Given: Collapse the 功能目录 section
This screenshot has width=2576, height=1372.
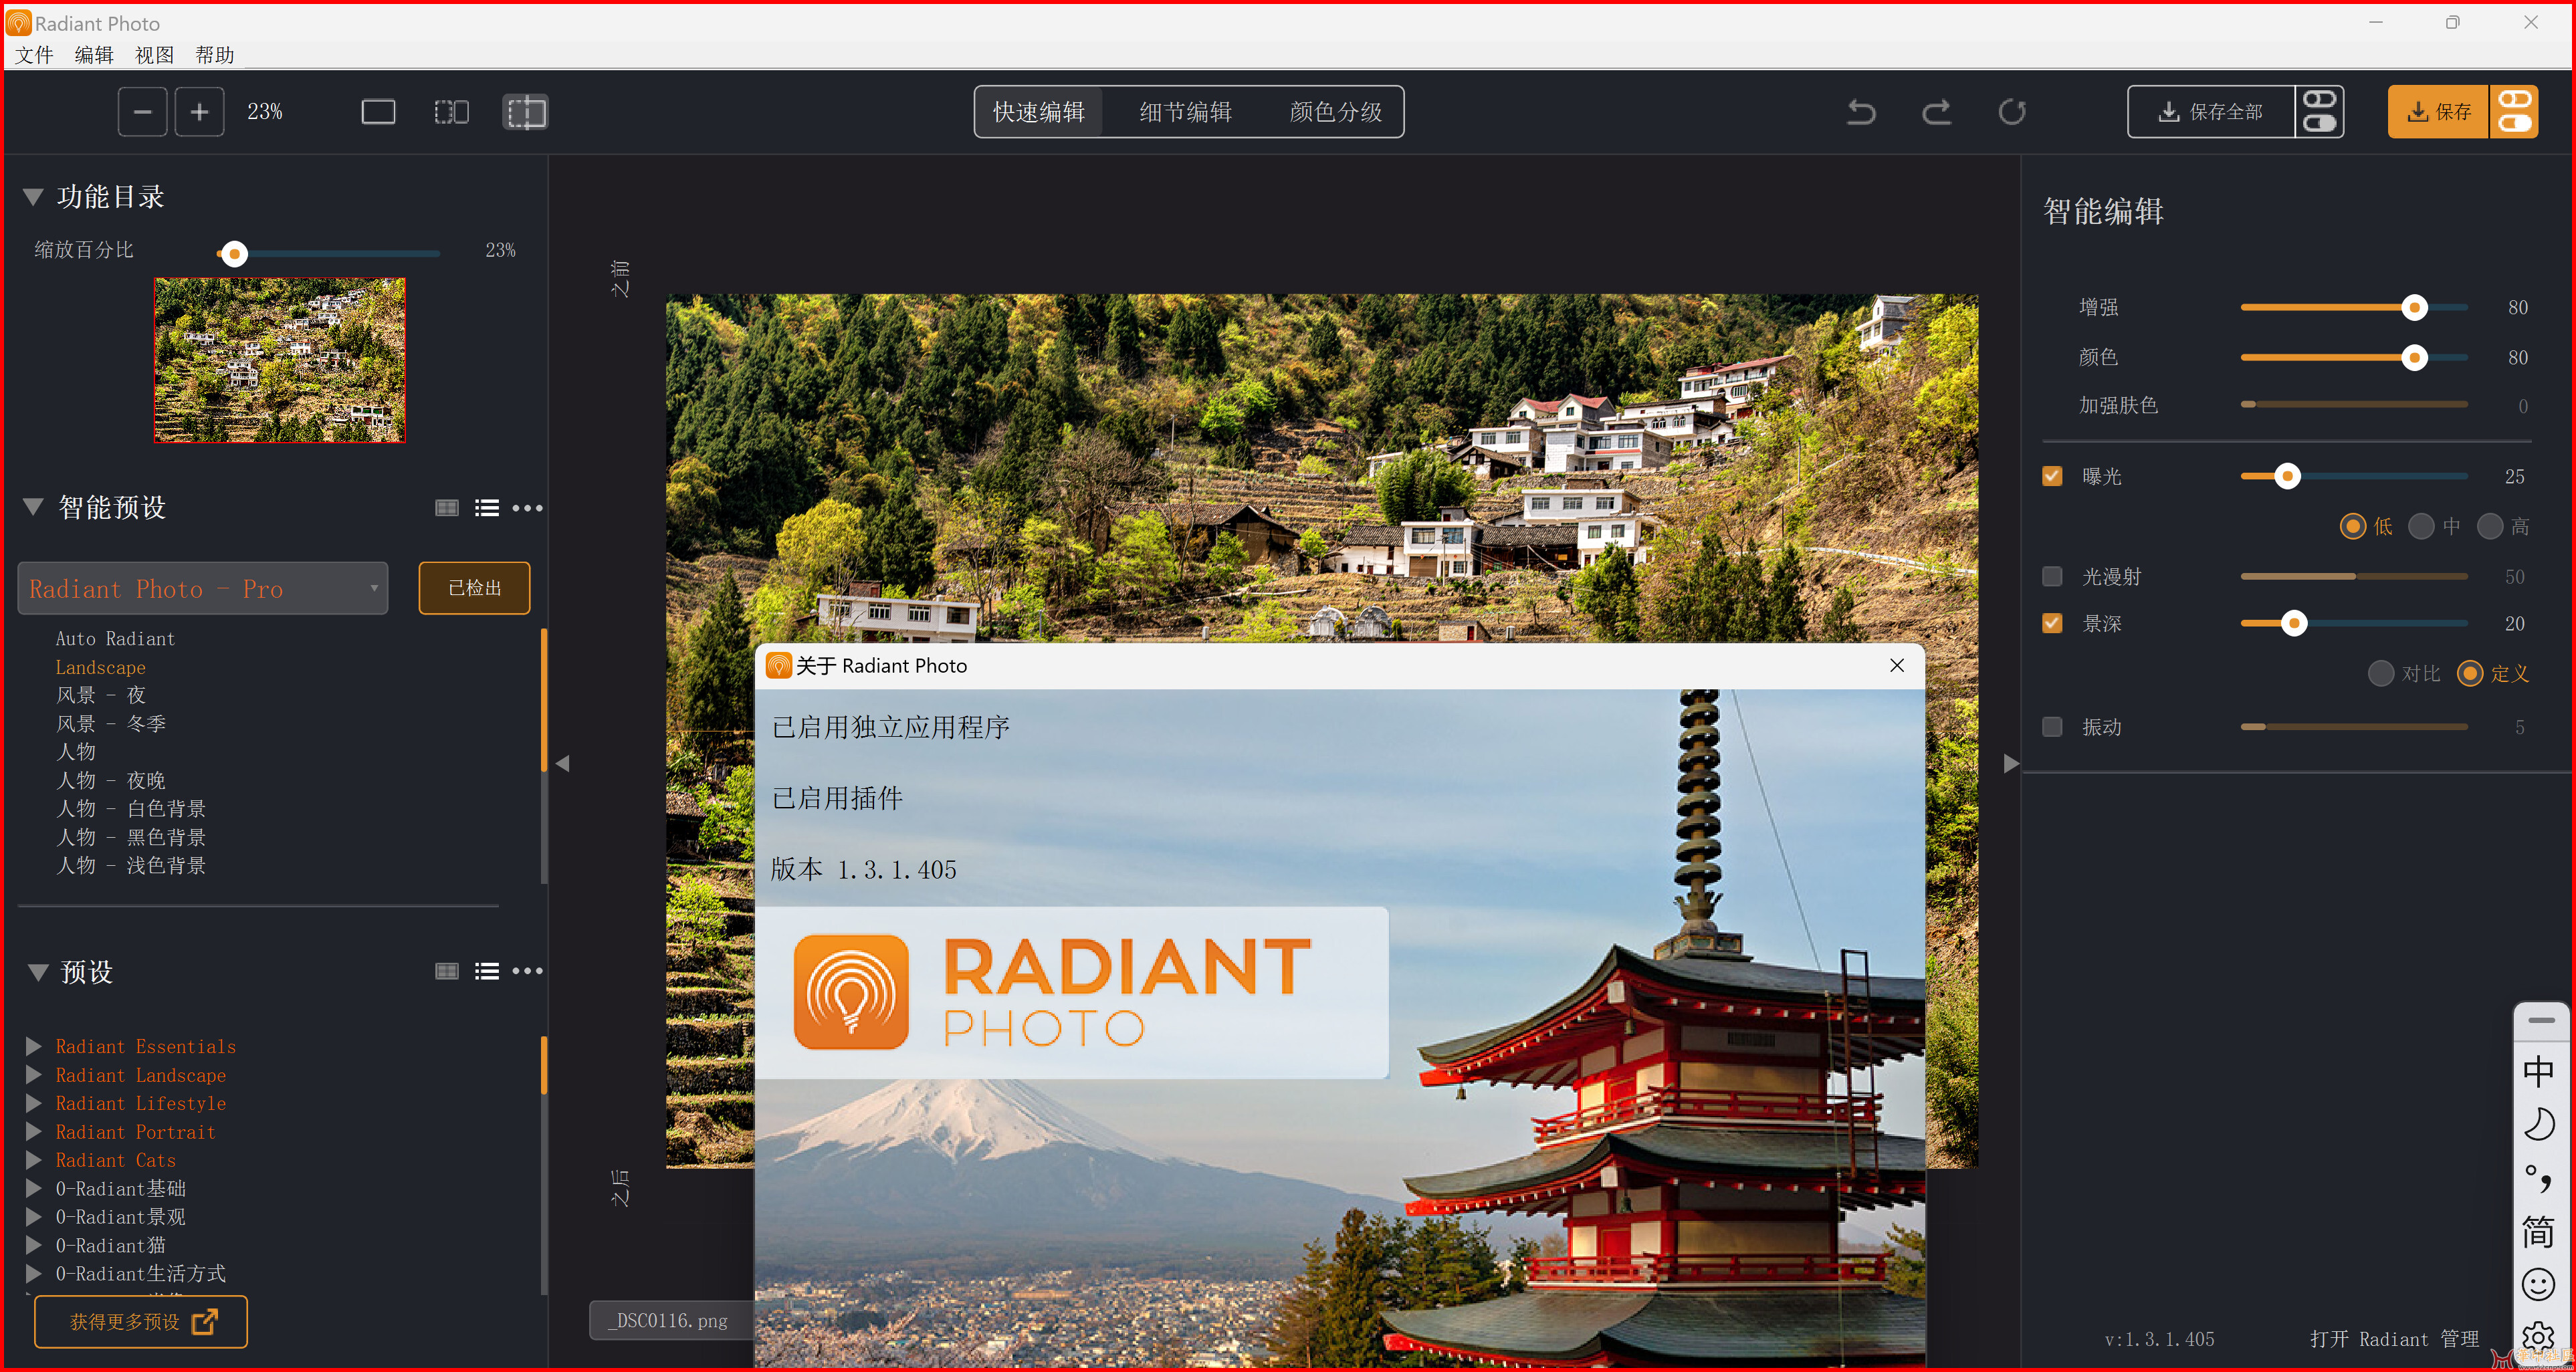Looking at the screenshot, I should tap(33, 196).
